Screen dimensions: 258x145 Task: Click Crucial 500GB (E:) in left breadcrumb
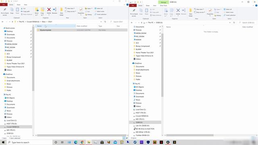point(33,22)
